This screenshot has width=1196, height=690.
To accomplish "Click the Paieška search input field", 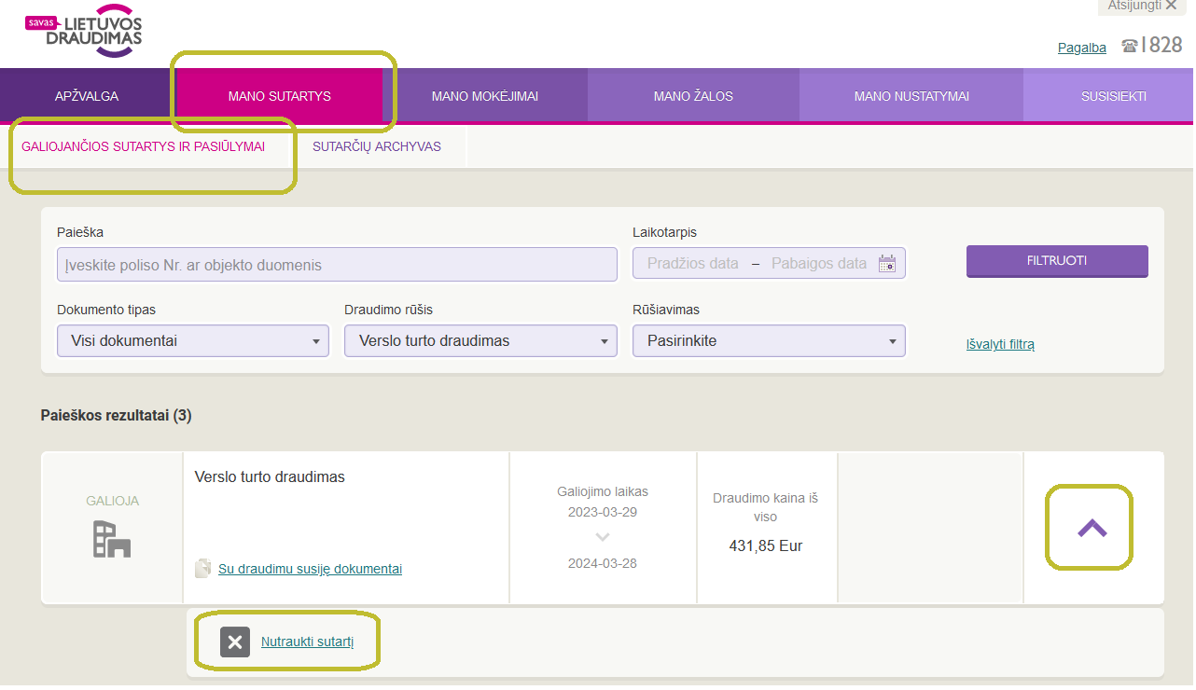I will 337,265.
